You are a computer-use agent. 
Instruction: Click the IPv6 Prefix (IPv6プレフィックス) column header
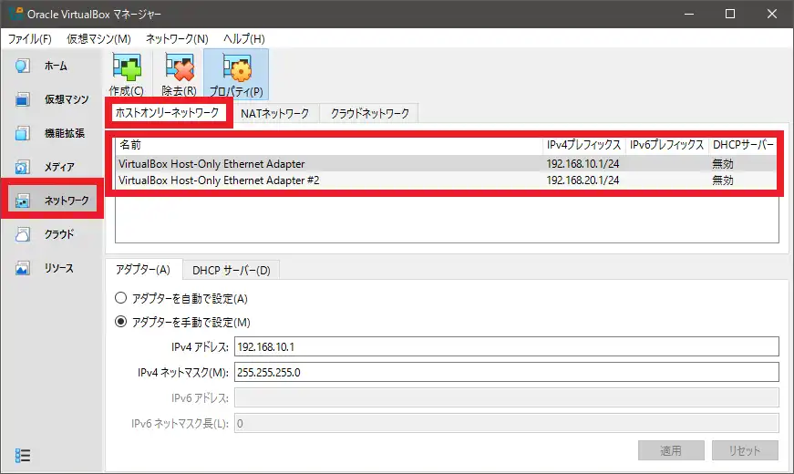pos(667,145)
